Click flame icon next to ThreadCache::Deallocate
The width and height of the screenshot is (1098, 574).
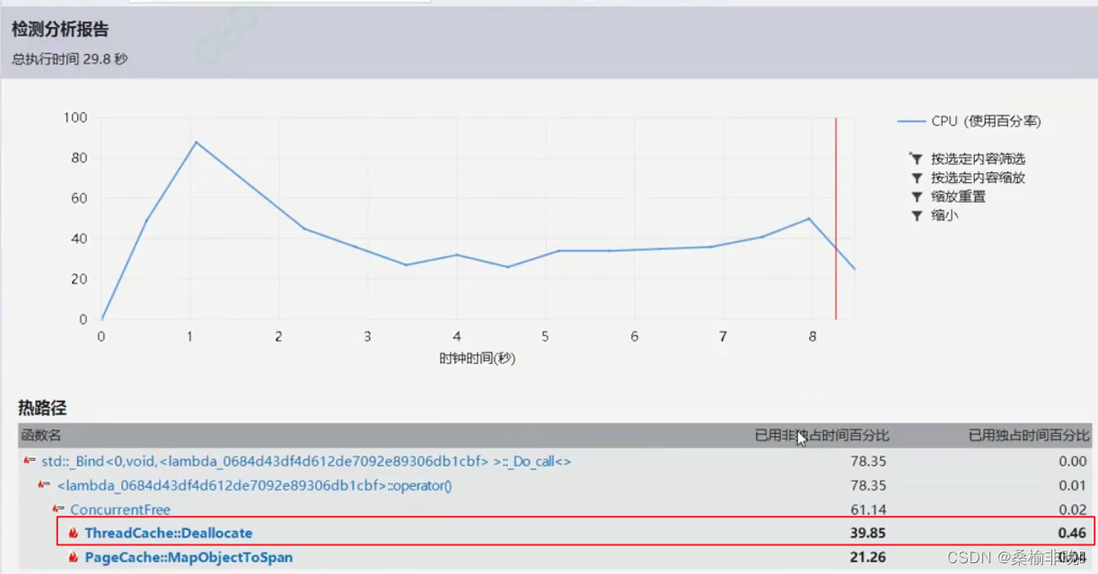click(x=74, y=534)
